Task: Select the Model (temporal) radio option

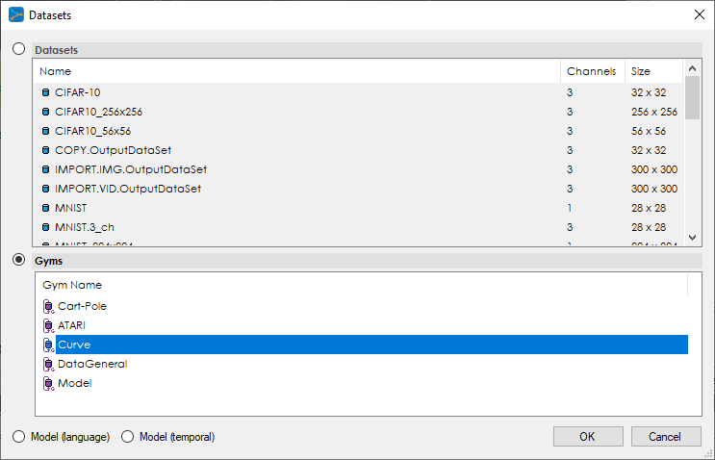Action: point(128,437)
